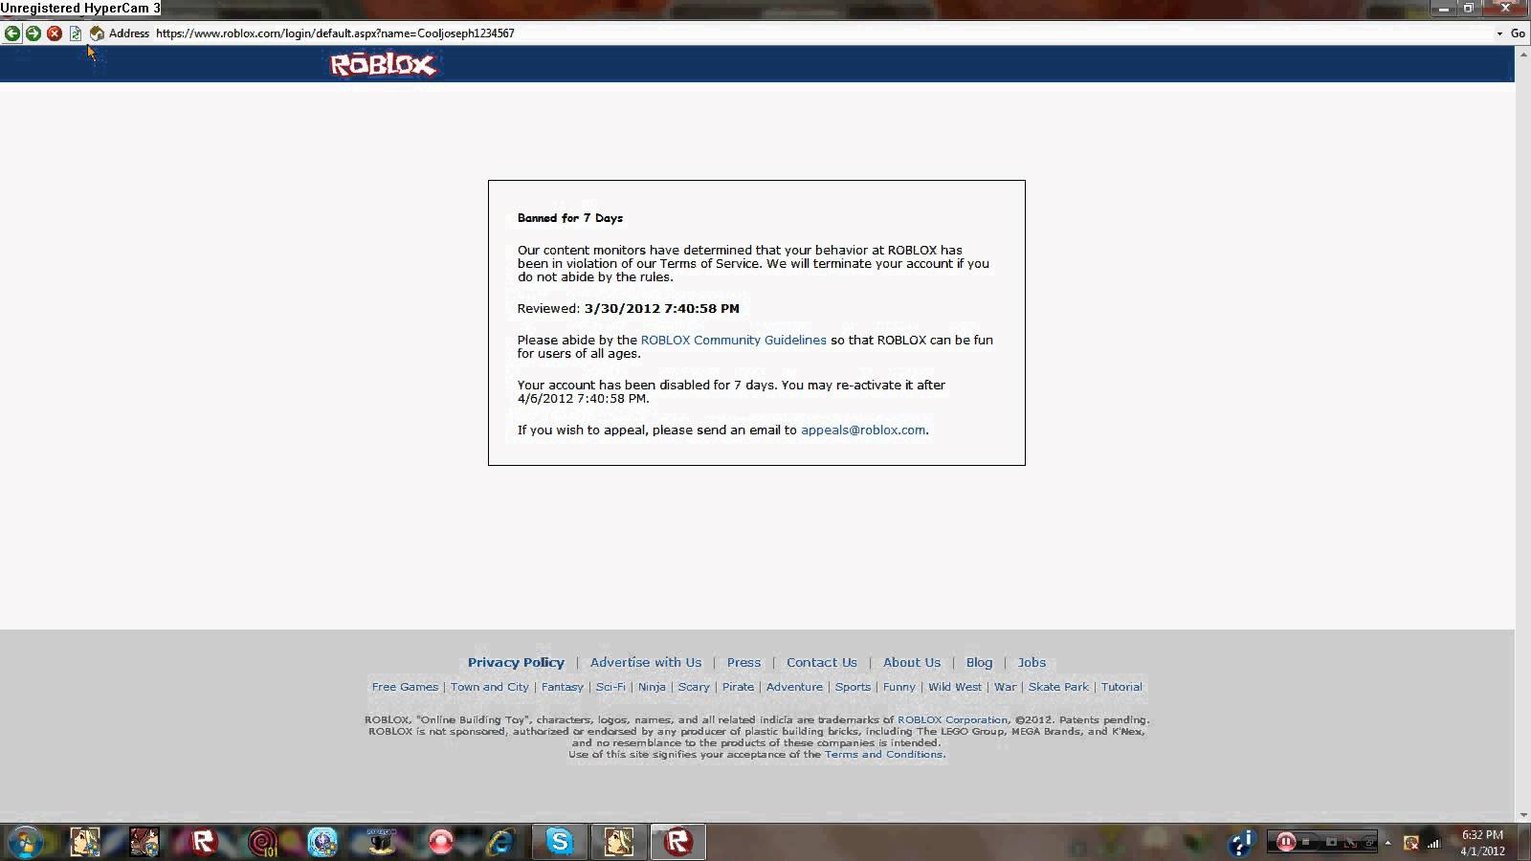
Task: Pause the HyperCam recording in taskbar
Action: 1286,842
